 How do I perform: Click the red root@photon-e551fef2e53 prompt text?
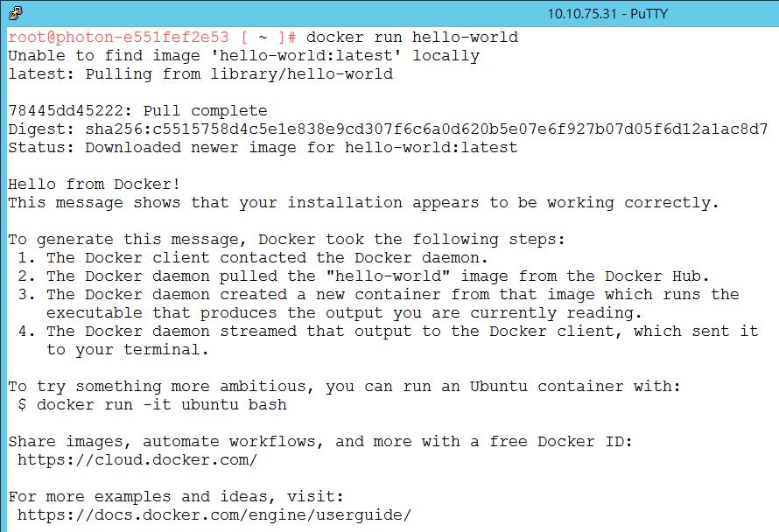118,38
